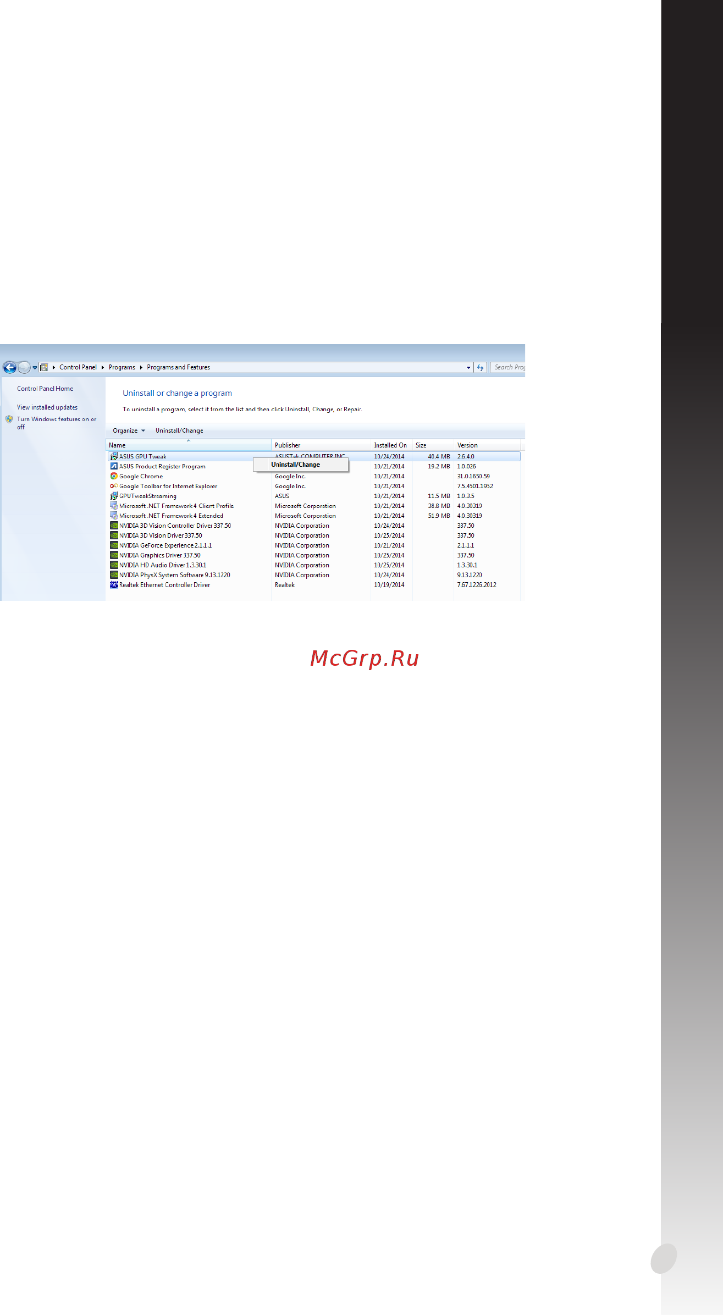Select ASUS Product Register Program name
Image resolution: width=723 pixels, height=1315 pixels.
(162, 466)
